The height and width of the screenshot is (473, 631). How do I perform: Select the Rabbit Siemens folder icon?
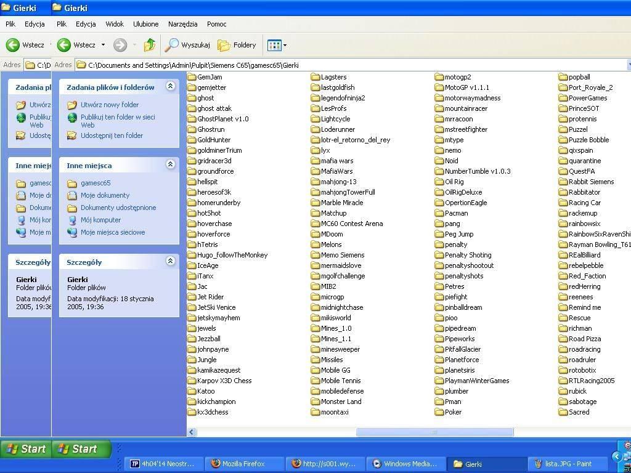click(x=563, y=182)
